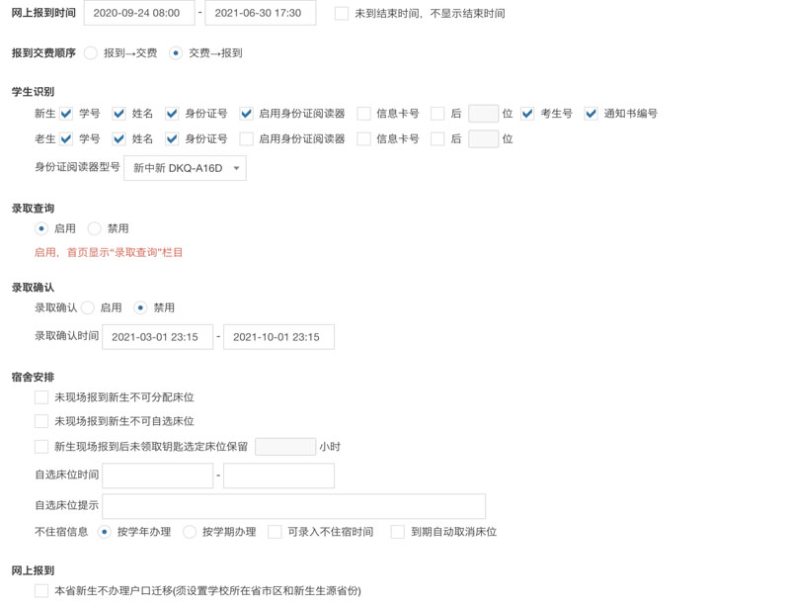This screenshot has height=605, width=790.
Task: Click the 自选床位提示 text field
Action: (x=293, y=506)
